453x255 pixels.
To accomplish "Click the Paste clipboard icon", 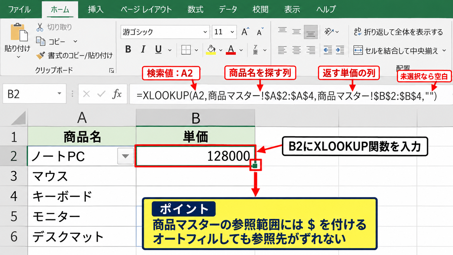I will point(19,33).
